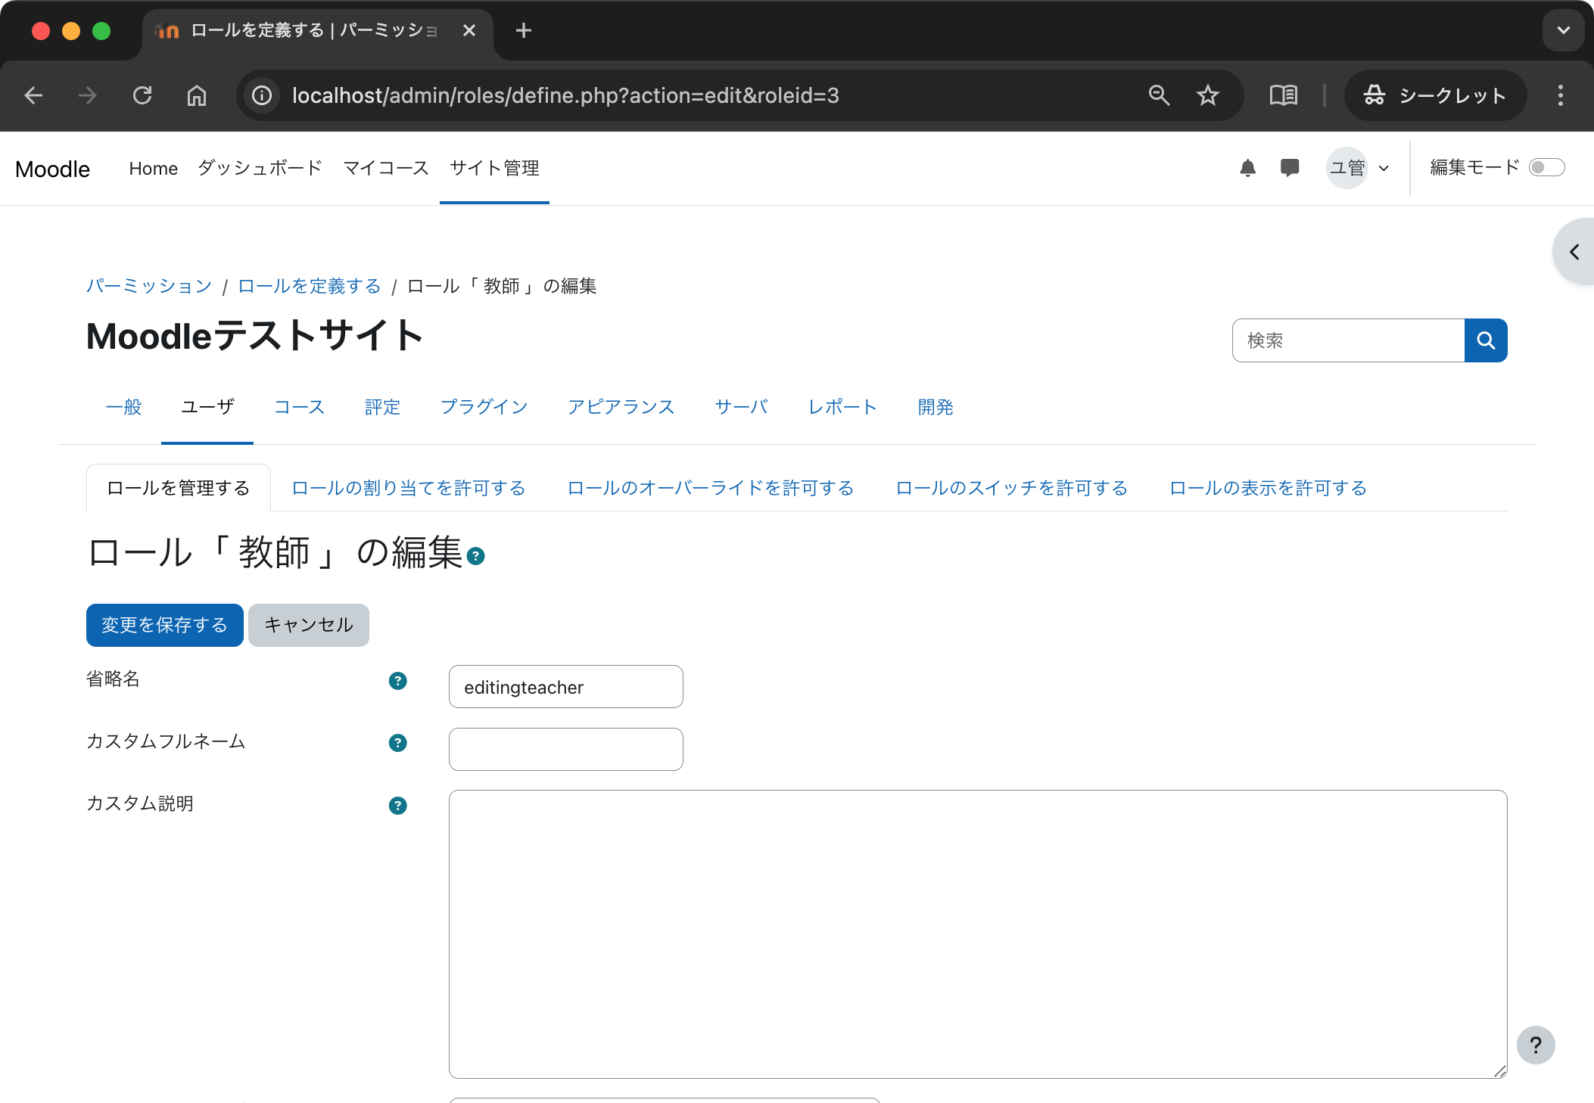Follow the パーミッション breadcrumb link
This screenshot has width=1594, height=1103.
pyautogui.click(x=148, y=286)
